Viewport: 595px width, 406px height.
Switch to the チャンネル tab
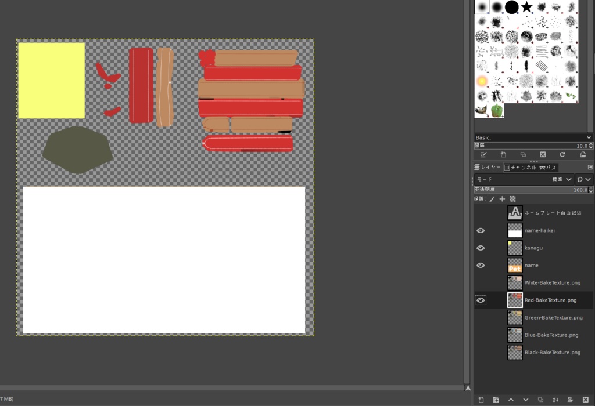pos(520,167)
